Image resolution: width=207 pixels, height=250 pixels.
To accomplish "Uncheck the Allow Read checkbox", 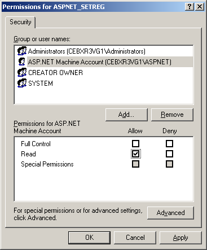I will click(x=135, y=154).
